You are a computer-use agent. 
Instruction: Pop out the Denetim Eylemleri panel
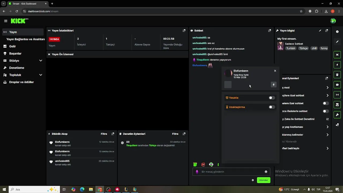184,134
